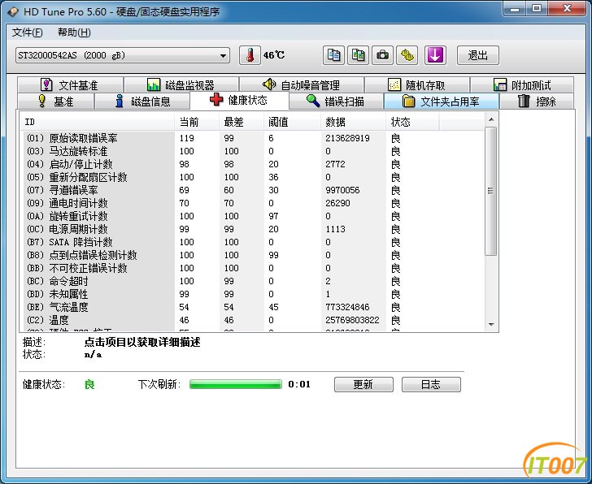
Task: Take a screenshot with the camera icon
Action: pyautogui.click(x=382, y=55)
